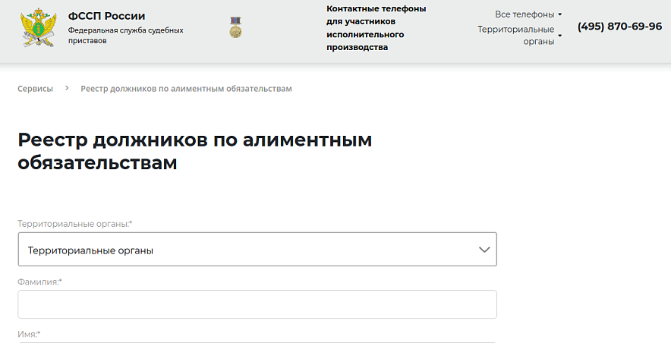The image size is (671, 343).
Task: Open Контактные телефоны для участников link
Action: tap(376, 28)
